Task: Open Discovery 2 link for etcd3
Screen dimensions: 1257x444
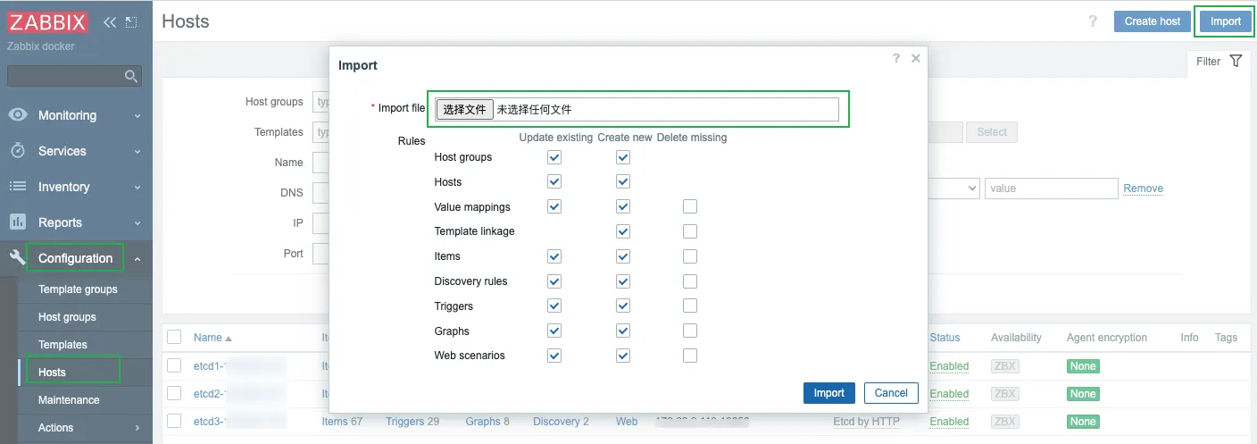Action: click(x=561, y=422)
